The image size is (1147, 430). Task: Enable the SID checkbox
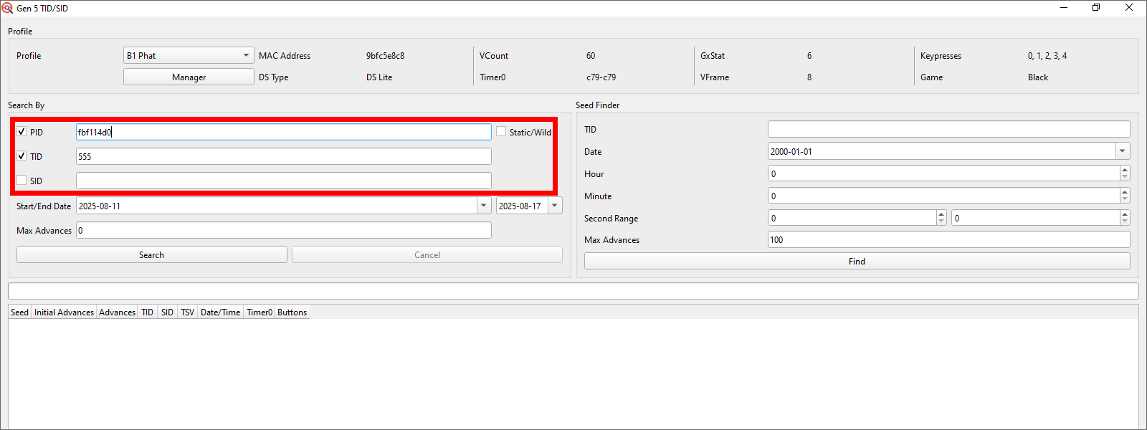pos(22,181)
